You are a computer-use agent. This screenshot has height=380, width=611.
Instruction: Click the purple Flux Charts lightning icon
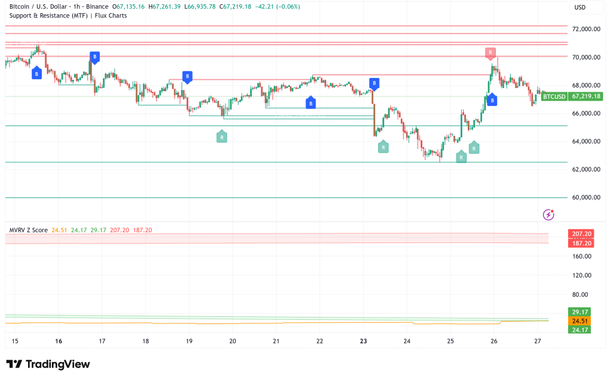(548, 214)
